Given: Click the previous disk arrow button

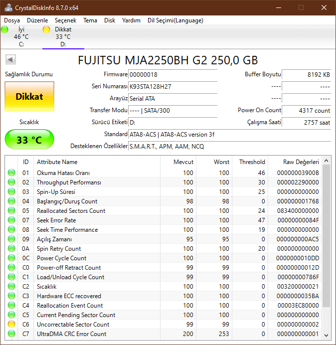Looking at the screenshot, I should 10,59.
